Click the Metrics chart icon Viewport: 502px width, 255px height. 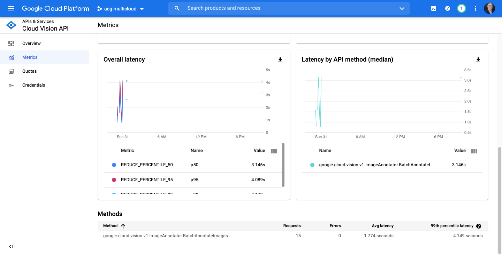tap(11, 57)
